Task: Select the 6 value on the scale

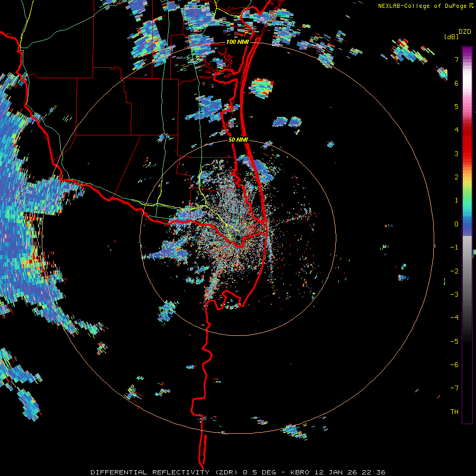Action: (456, 83)
